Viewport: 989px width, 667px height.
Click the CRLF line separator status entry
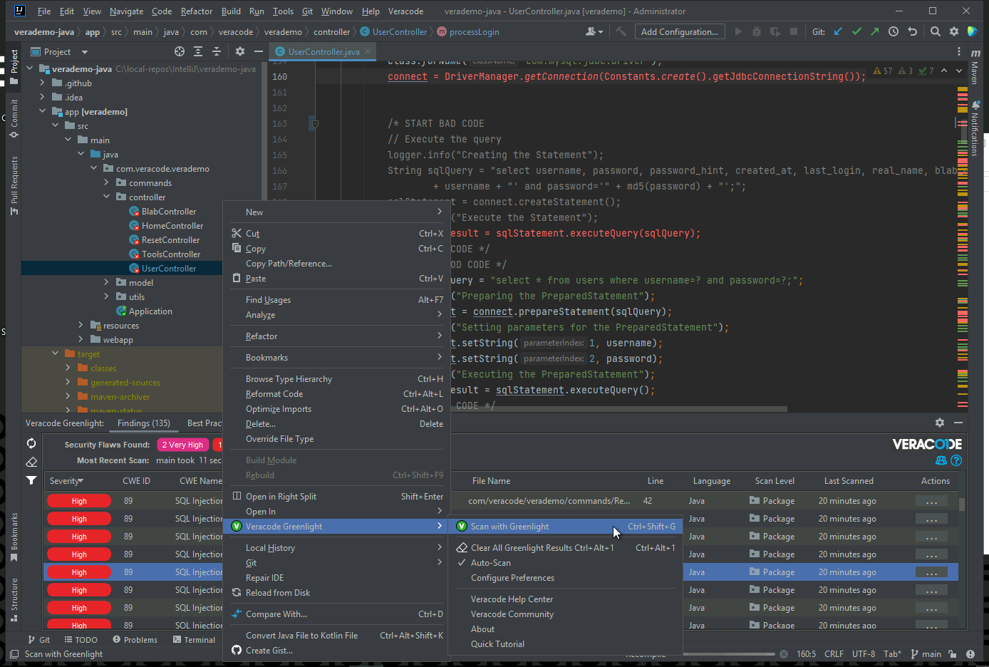click(x=834, y=654)
